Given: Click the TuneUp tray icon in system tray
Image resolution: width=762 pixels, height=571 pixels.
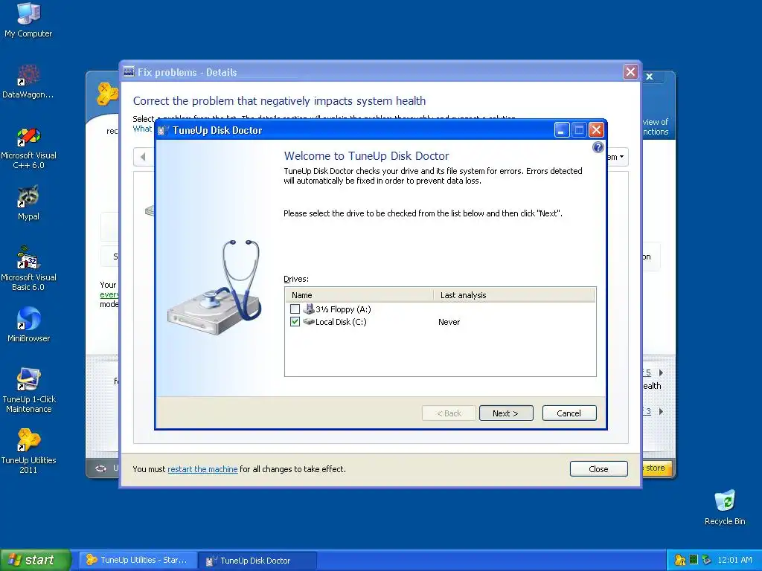Looking at the screenshot, I should [680, 560].
